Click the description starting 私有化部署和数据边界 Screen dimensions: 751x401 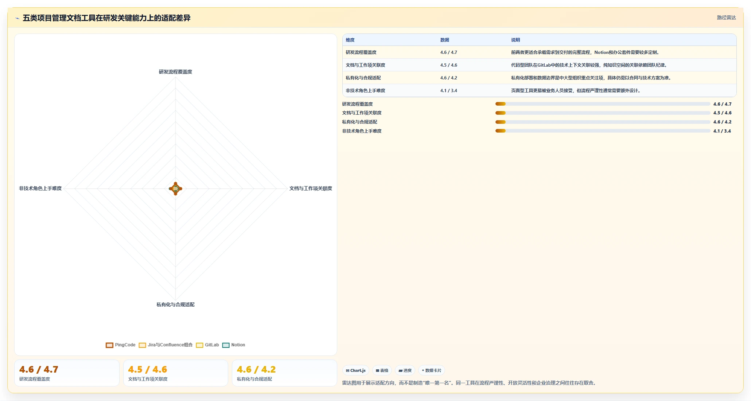click(592, 78)
